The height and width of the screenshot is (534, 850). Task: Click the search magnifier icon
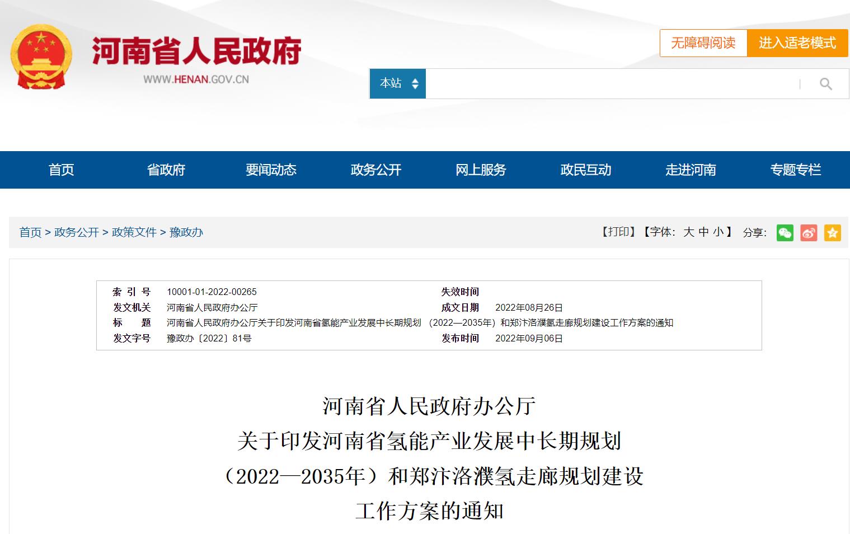(x=825, y=84)
